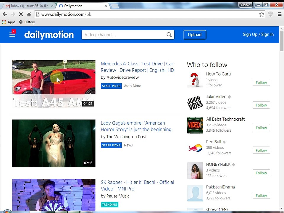
Task: Close the Dailymotion tab
Action: click(x=106, y=6)
